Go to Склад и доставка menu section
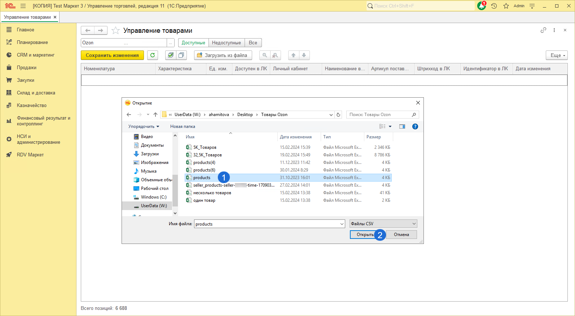Image resolution: width=575 pixels, height=316 pixels. [x=36, y=93]
